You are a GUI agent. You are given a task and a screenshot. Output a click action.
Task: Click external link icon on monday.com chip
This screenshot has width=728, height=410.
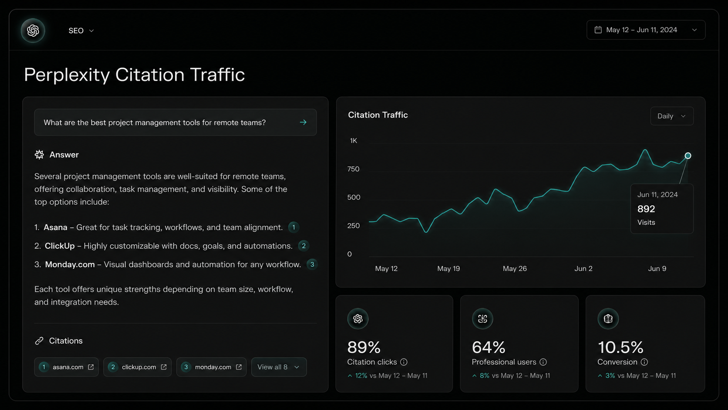point(239,367)
